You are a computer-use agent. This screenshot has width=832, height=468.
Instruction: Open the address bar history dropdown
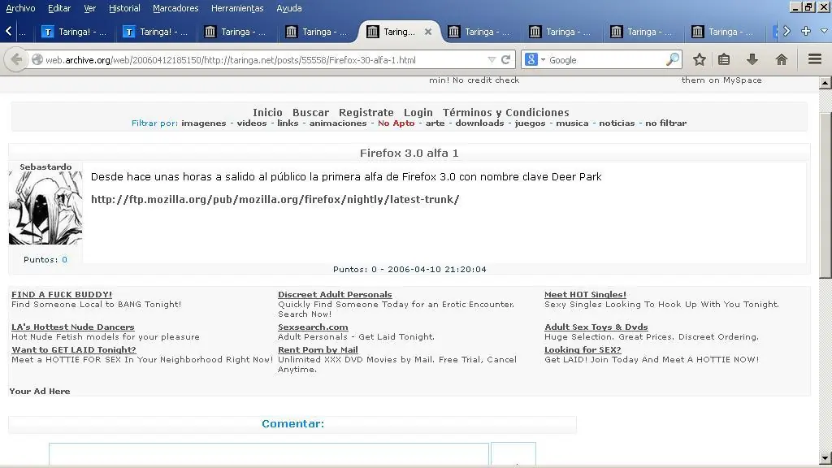tap(492, 59)
